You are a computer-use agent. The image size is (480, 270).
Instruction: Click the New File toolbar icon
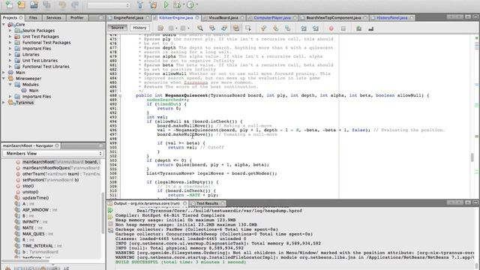9,4
